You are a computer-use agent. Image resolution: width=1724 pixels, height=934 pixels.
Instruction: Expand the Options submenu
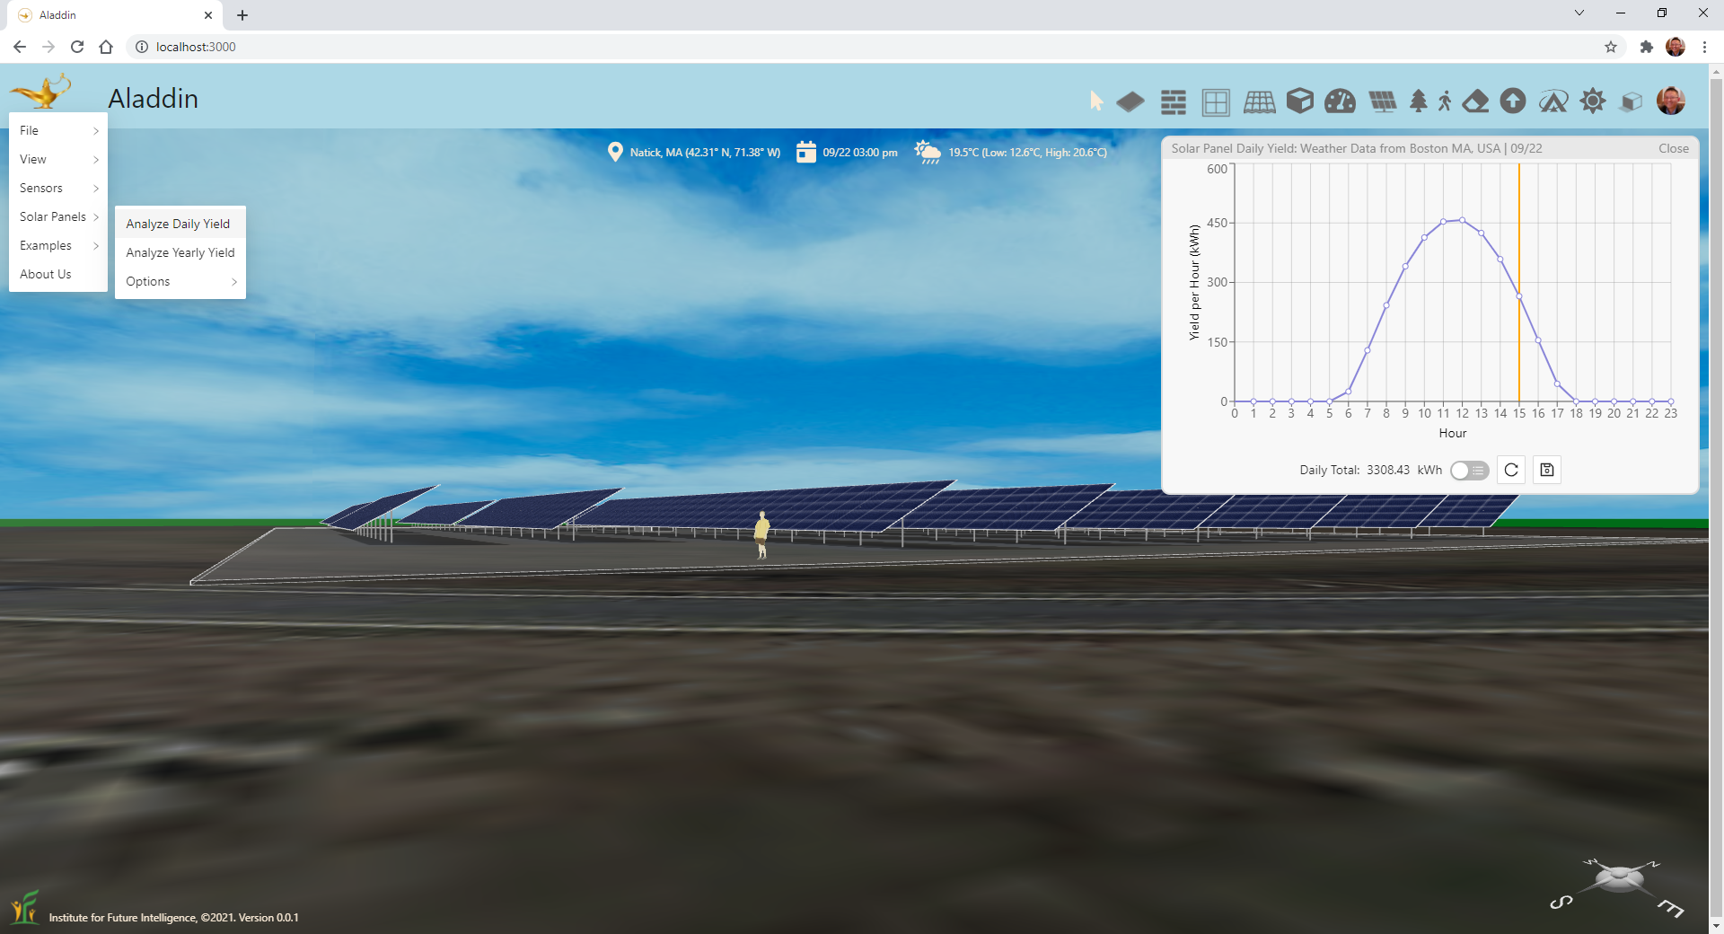[180, 282]
